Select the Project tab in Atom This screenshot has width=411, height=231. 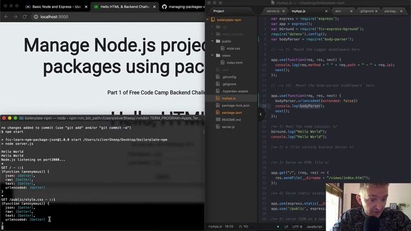pos(218,11)
